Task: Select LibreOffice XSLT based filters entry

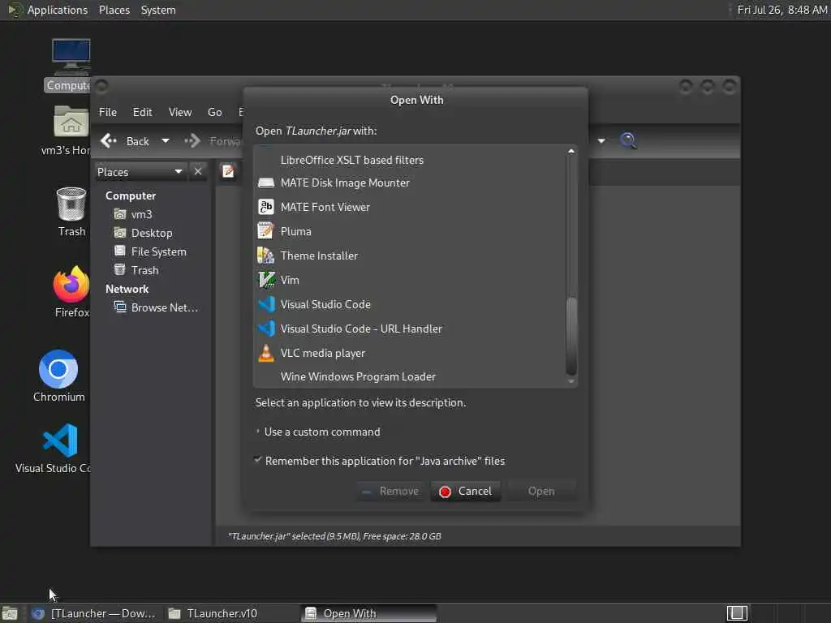Action: [410, 160]
